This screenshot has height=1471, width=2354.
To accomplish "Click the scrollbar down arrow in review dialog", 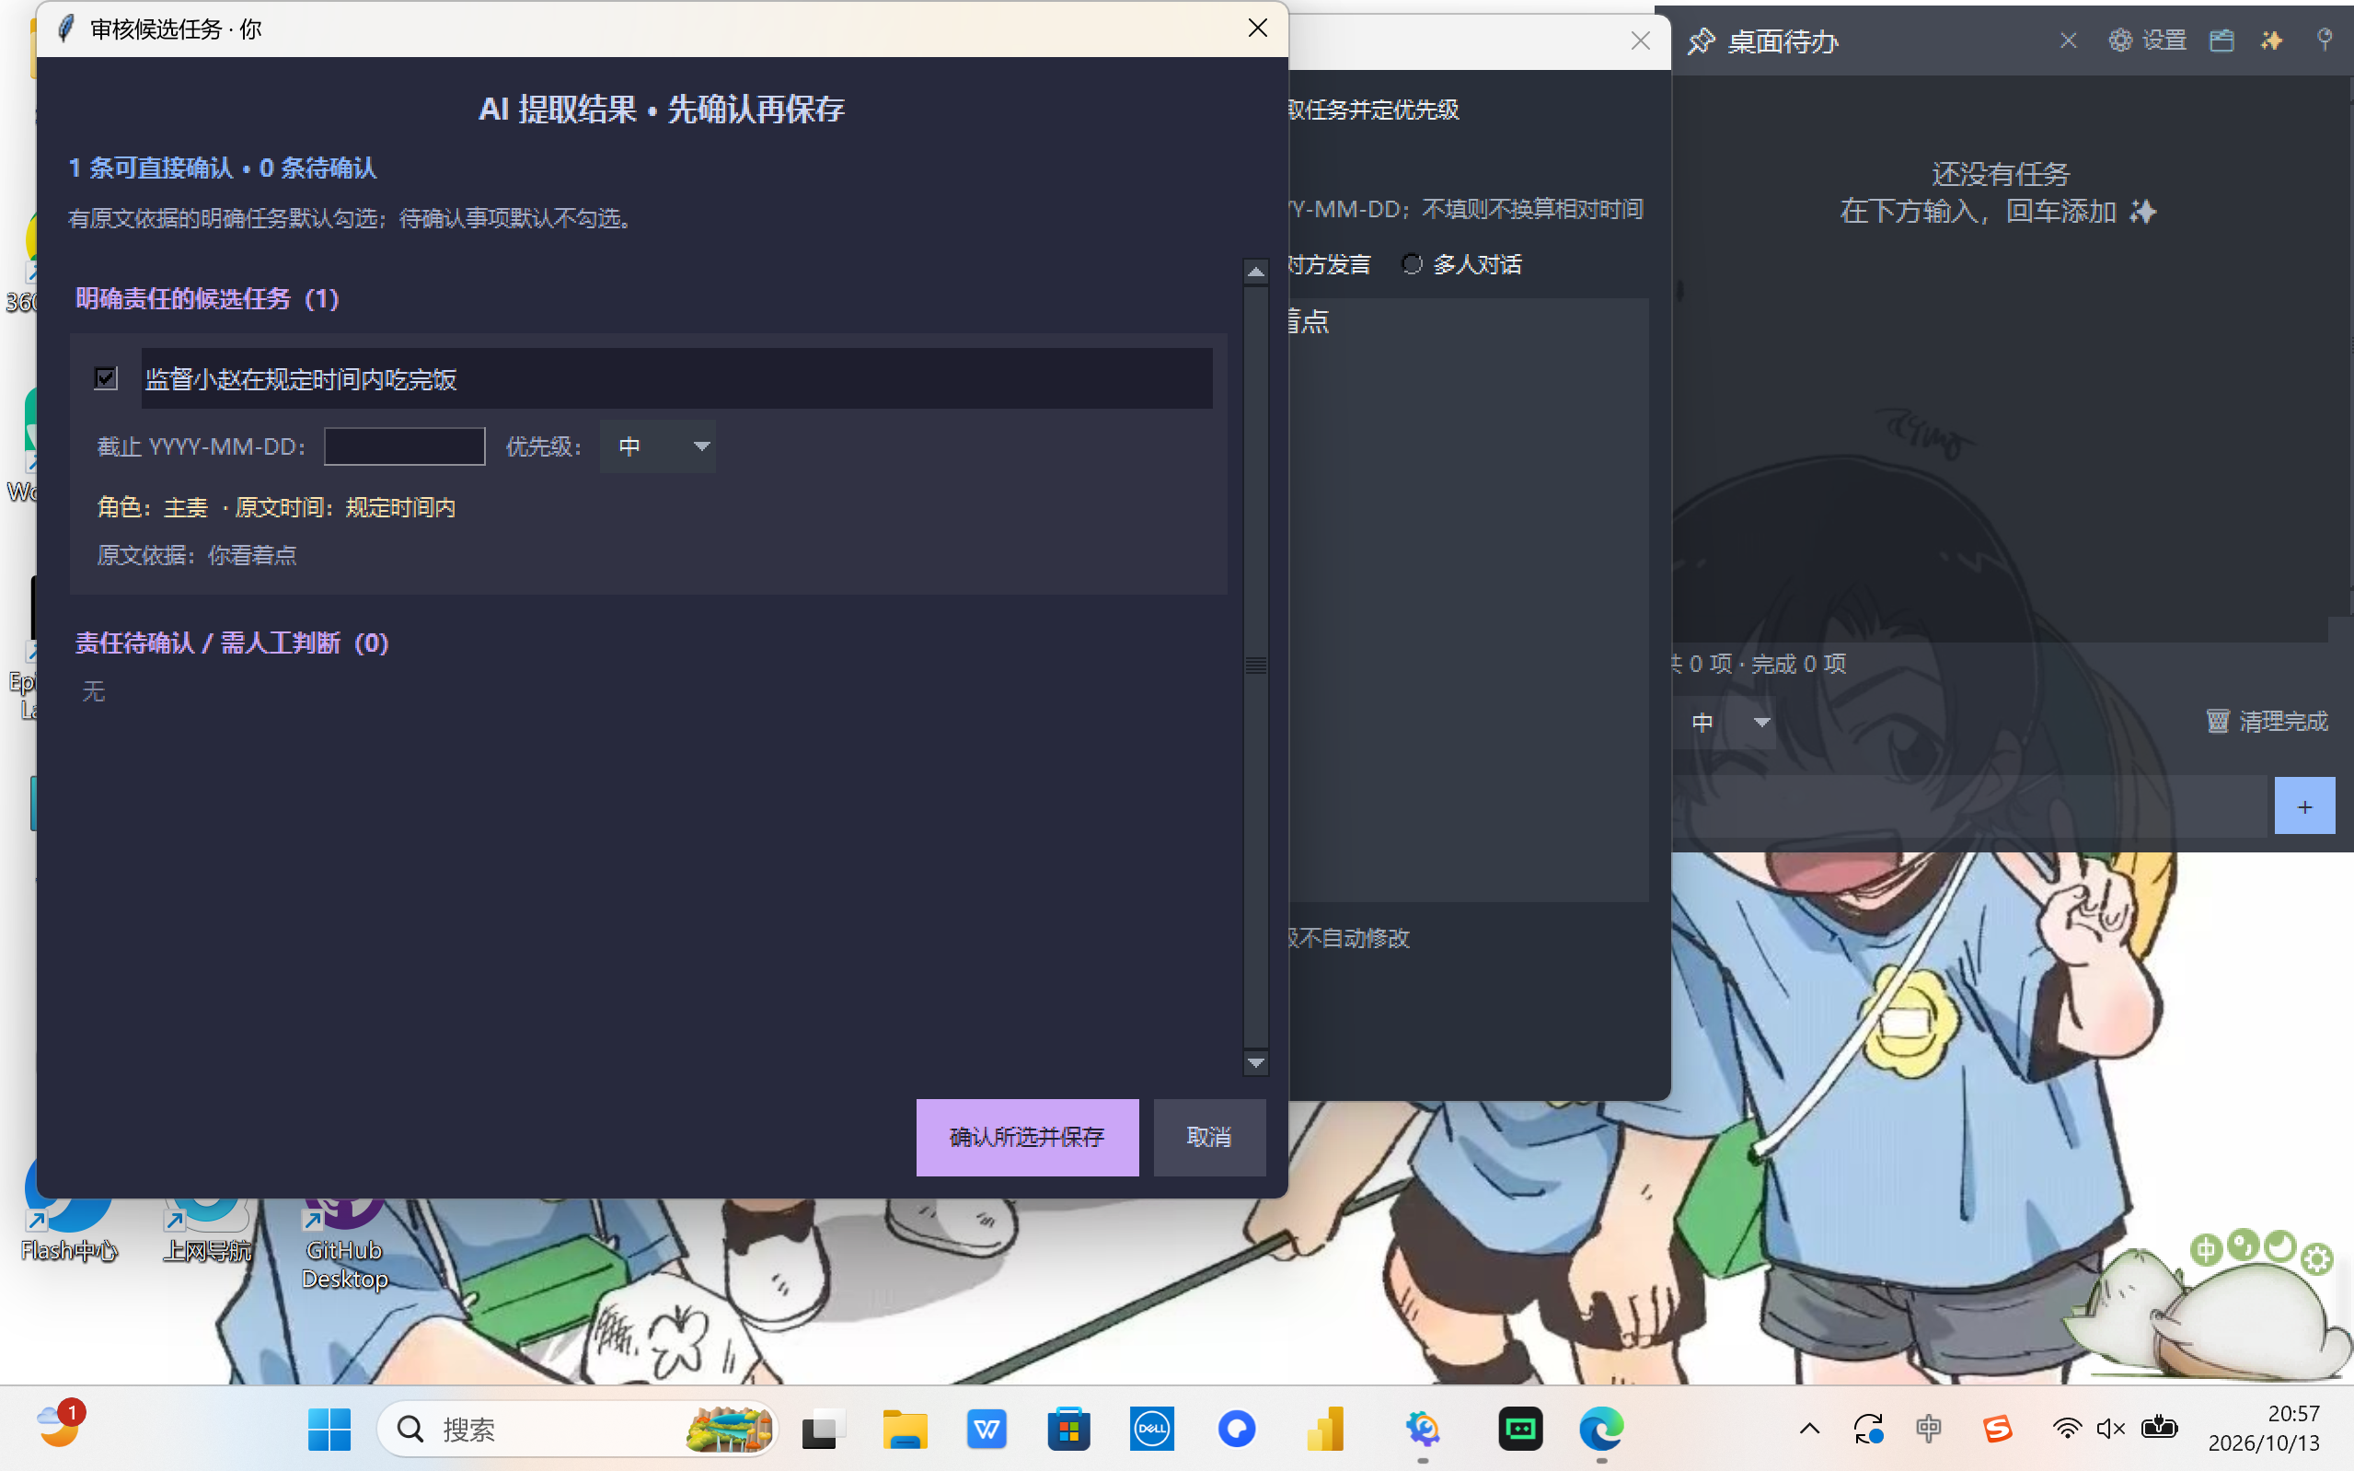I will click(x=1255, y=1062).
